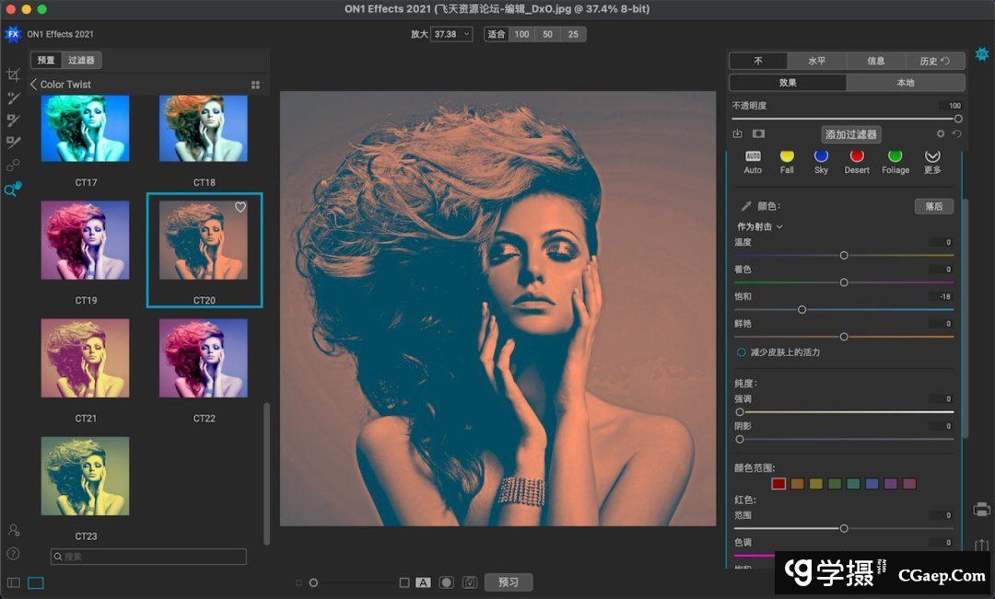Open the help question mark icon

[x=13, y=554]
